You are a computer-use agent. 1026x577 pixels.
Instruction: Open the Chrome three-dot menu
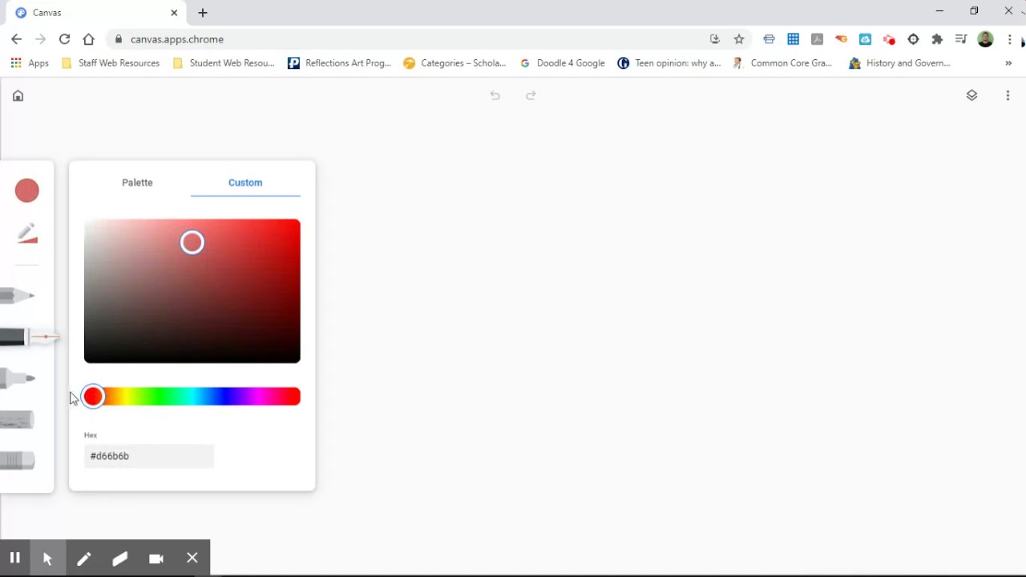(x=1010, y=39)
